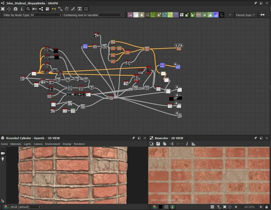271x210 pixels.
Task: Show the histogram in the 2D view
Action: pyautogui.click(x=193, y=144)
